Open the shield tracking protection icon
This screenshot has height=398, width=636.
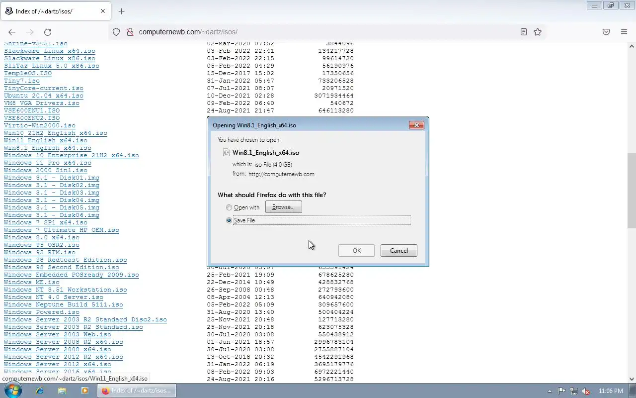(x=116, y=32)
